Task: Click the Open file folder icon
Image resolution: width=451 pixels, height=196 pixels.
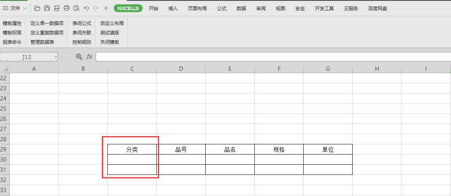Action: (x=37, y=8)
